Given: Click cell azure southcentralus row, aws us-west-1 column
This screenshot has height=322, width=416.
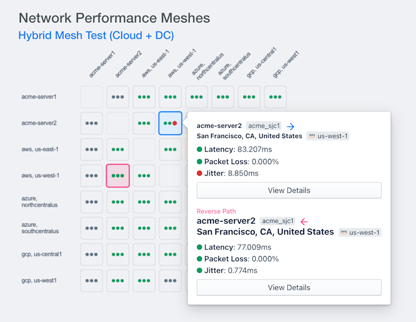Looking at the screenshot, I should coord(171,228).
